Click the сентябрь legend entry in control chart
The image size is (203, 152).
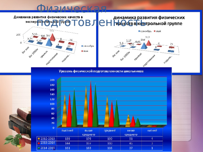(145, 31)
